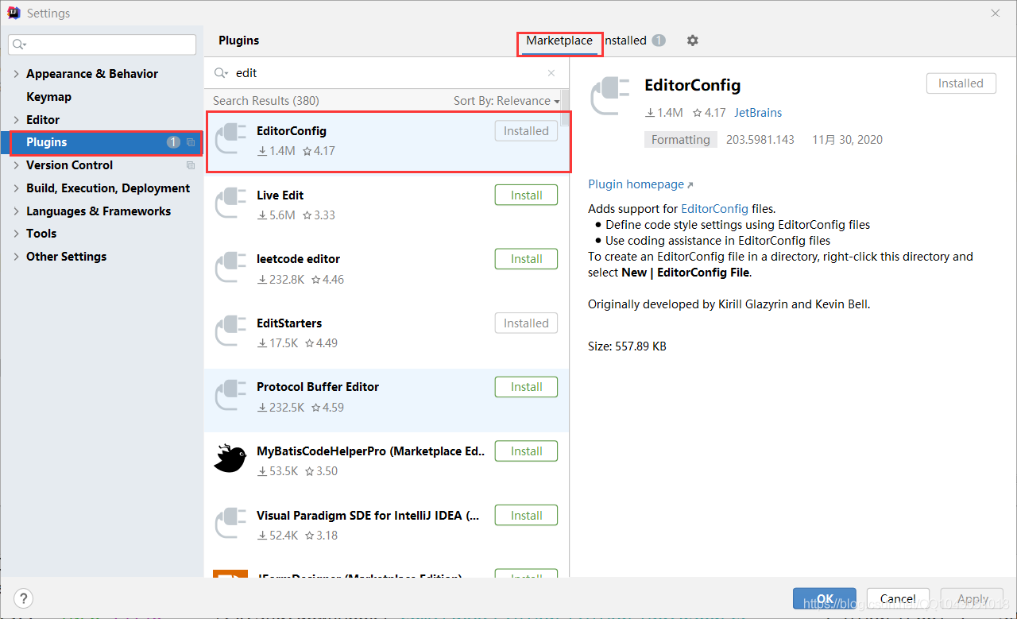Click the Installed button in the details pane
The height and width of the screenshot is (619, 1017).
coord(961,83)
